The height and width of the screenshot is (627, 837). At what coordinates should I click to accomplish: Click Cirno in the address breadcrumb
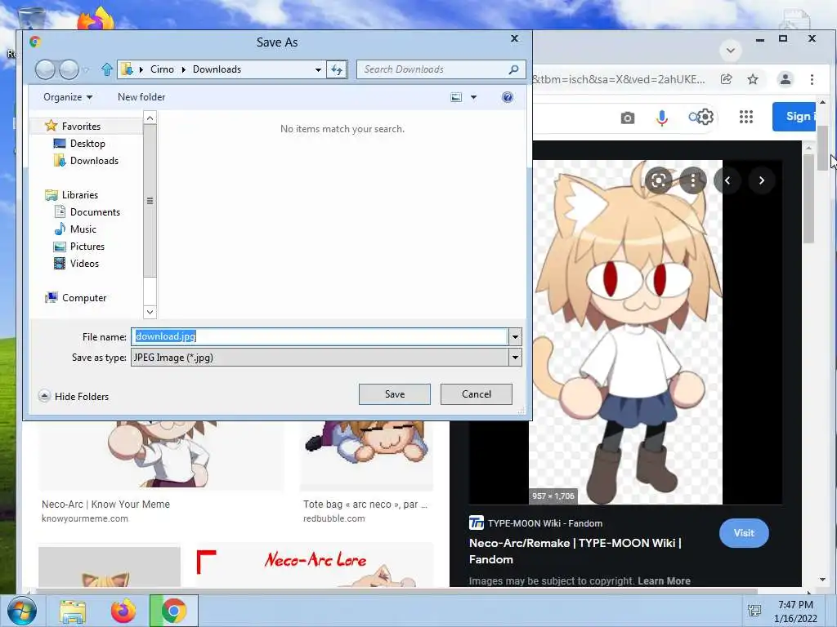click(162, 69)
